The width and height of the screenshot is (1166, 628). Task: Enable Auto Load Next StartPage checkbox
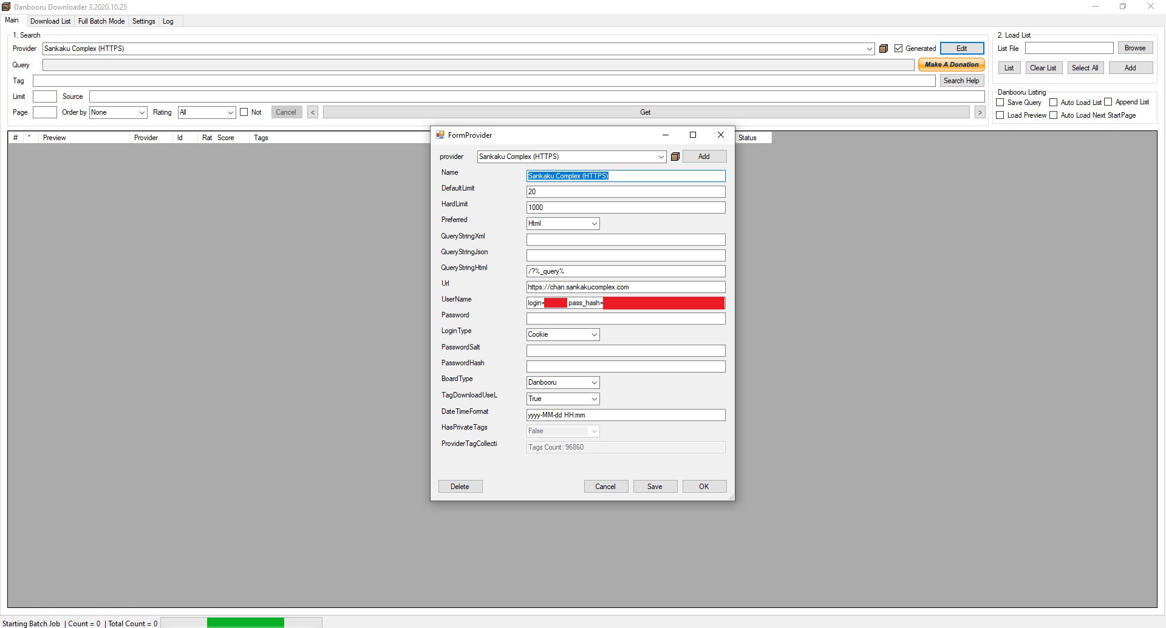coord(1054,115)
